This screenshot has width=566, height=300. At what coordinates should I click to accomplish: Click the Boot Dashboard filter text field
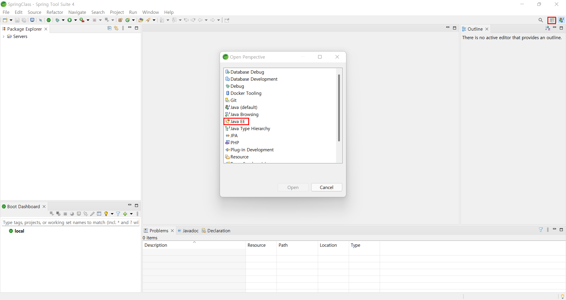tap(70, 222)
